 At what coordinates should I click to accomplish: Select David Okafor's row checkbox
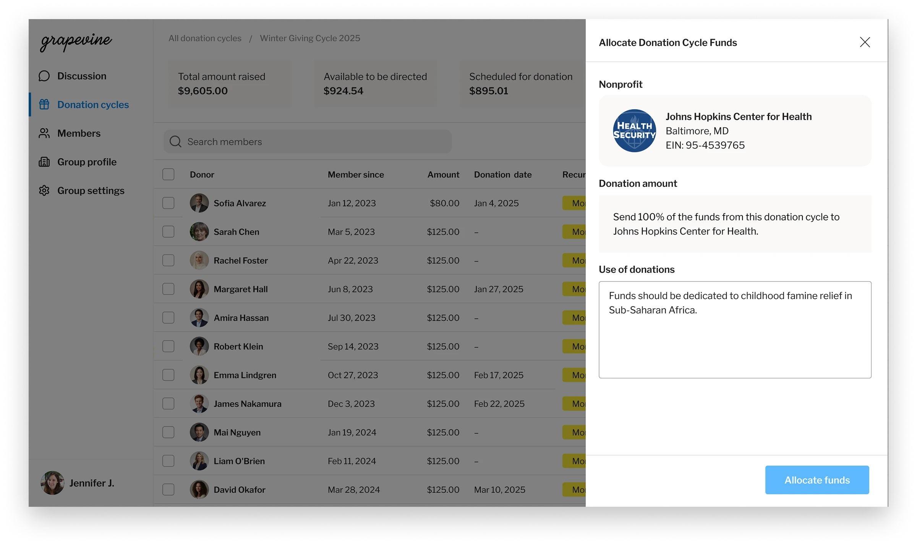[x=168, y=489]
